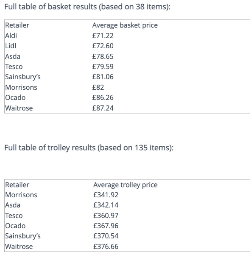251x257 pixels.
Task: Click Asda in the trolley results table
Action: (x=13, y=205)
